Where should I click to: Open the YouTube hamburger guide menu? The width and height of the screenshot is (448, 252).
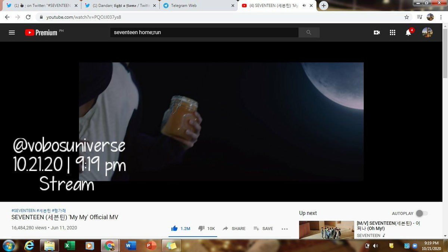[12, 32]
